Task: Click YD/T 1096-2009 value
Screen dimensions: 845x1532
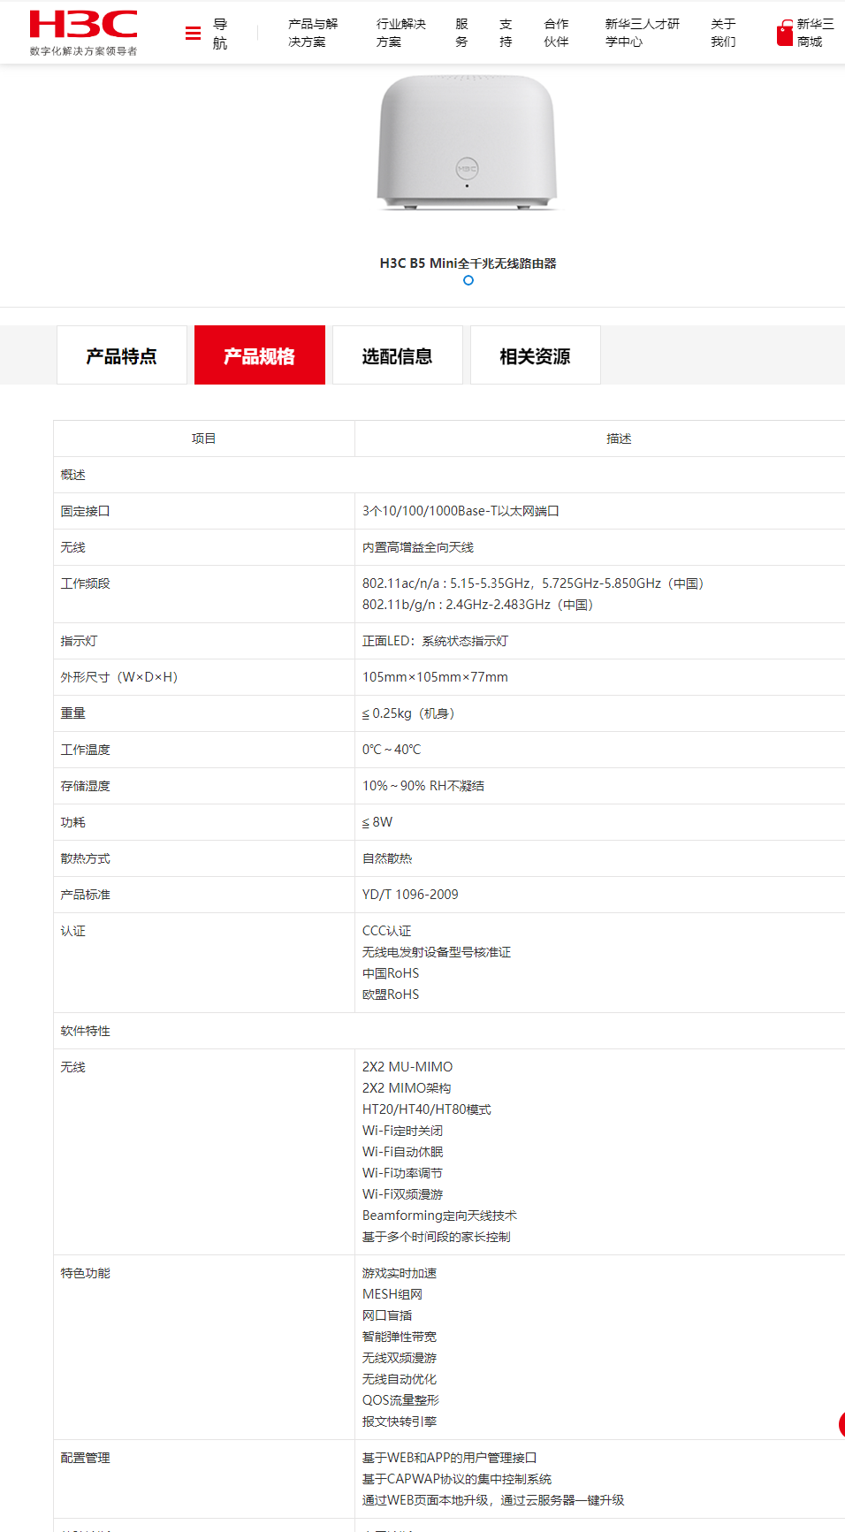Action: (x=410, y=895)
